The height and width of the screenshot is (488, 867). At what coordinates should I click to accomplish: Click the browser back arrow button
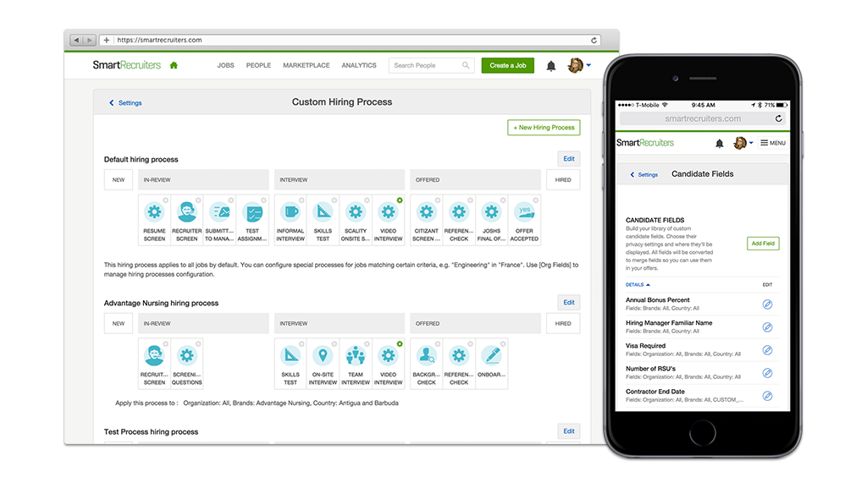[76, 41]
